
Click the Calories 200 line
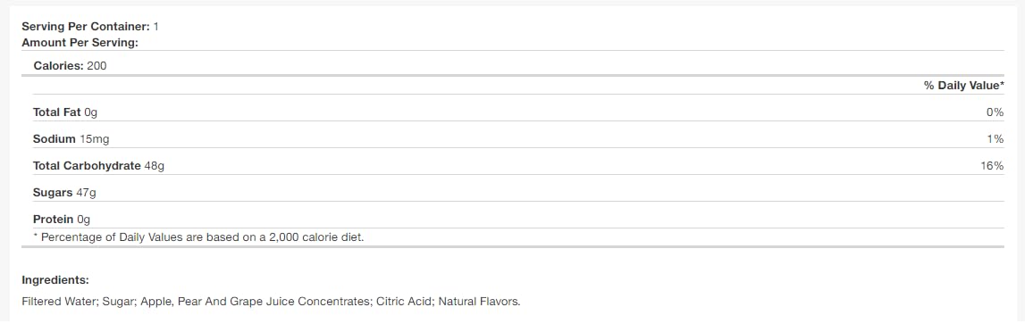pos(70,66)
